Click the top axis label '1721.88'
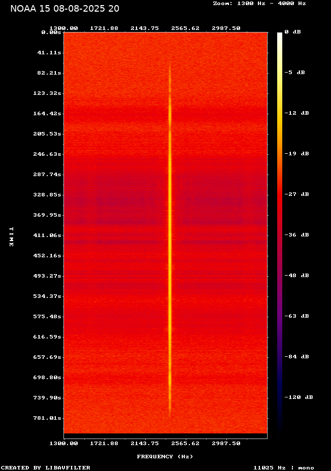The image size is (331, 471). [104, 28]
